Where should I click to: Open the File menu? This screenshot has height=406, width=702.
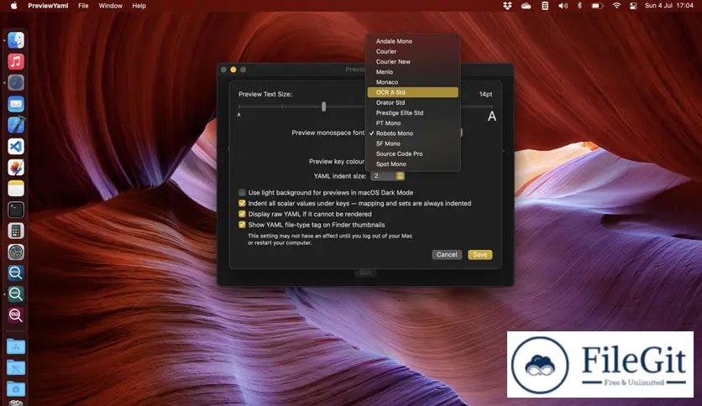coord(83,6)
